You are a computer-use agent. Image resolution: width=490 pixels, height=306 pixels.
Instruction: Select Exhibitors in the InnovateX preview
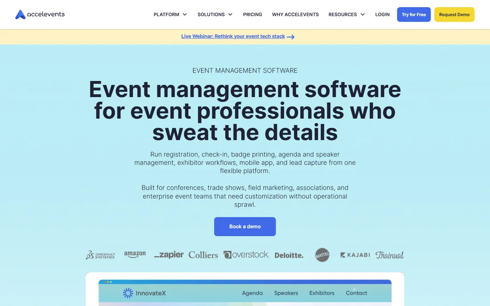[x=322, y=293]
